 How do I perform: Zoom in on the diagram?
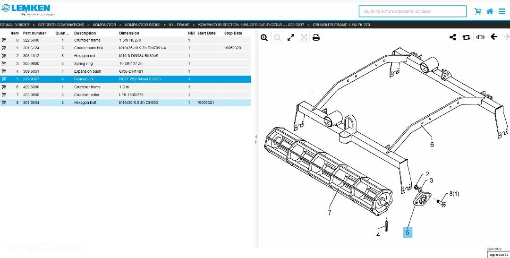[x=264, y=37]
